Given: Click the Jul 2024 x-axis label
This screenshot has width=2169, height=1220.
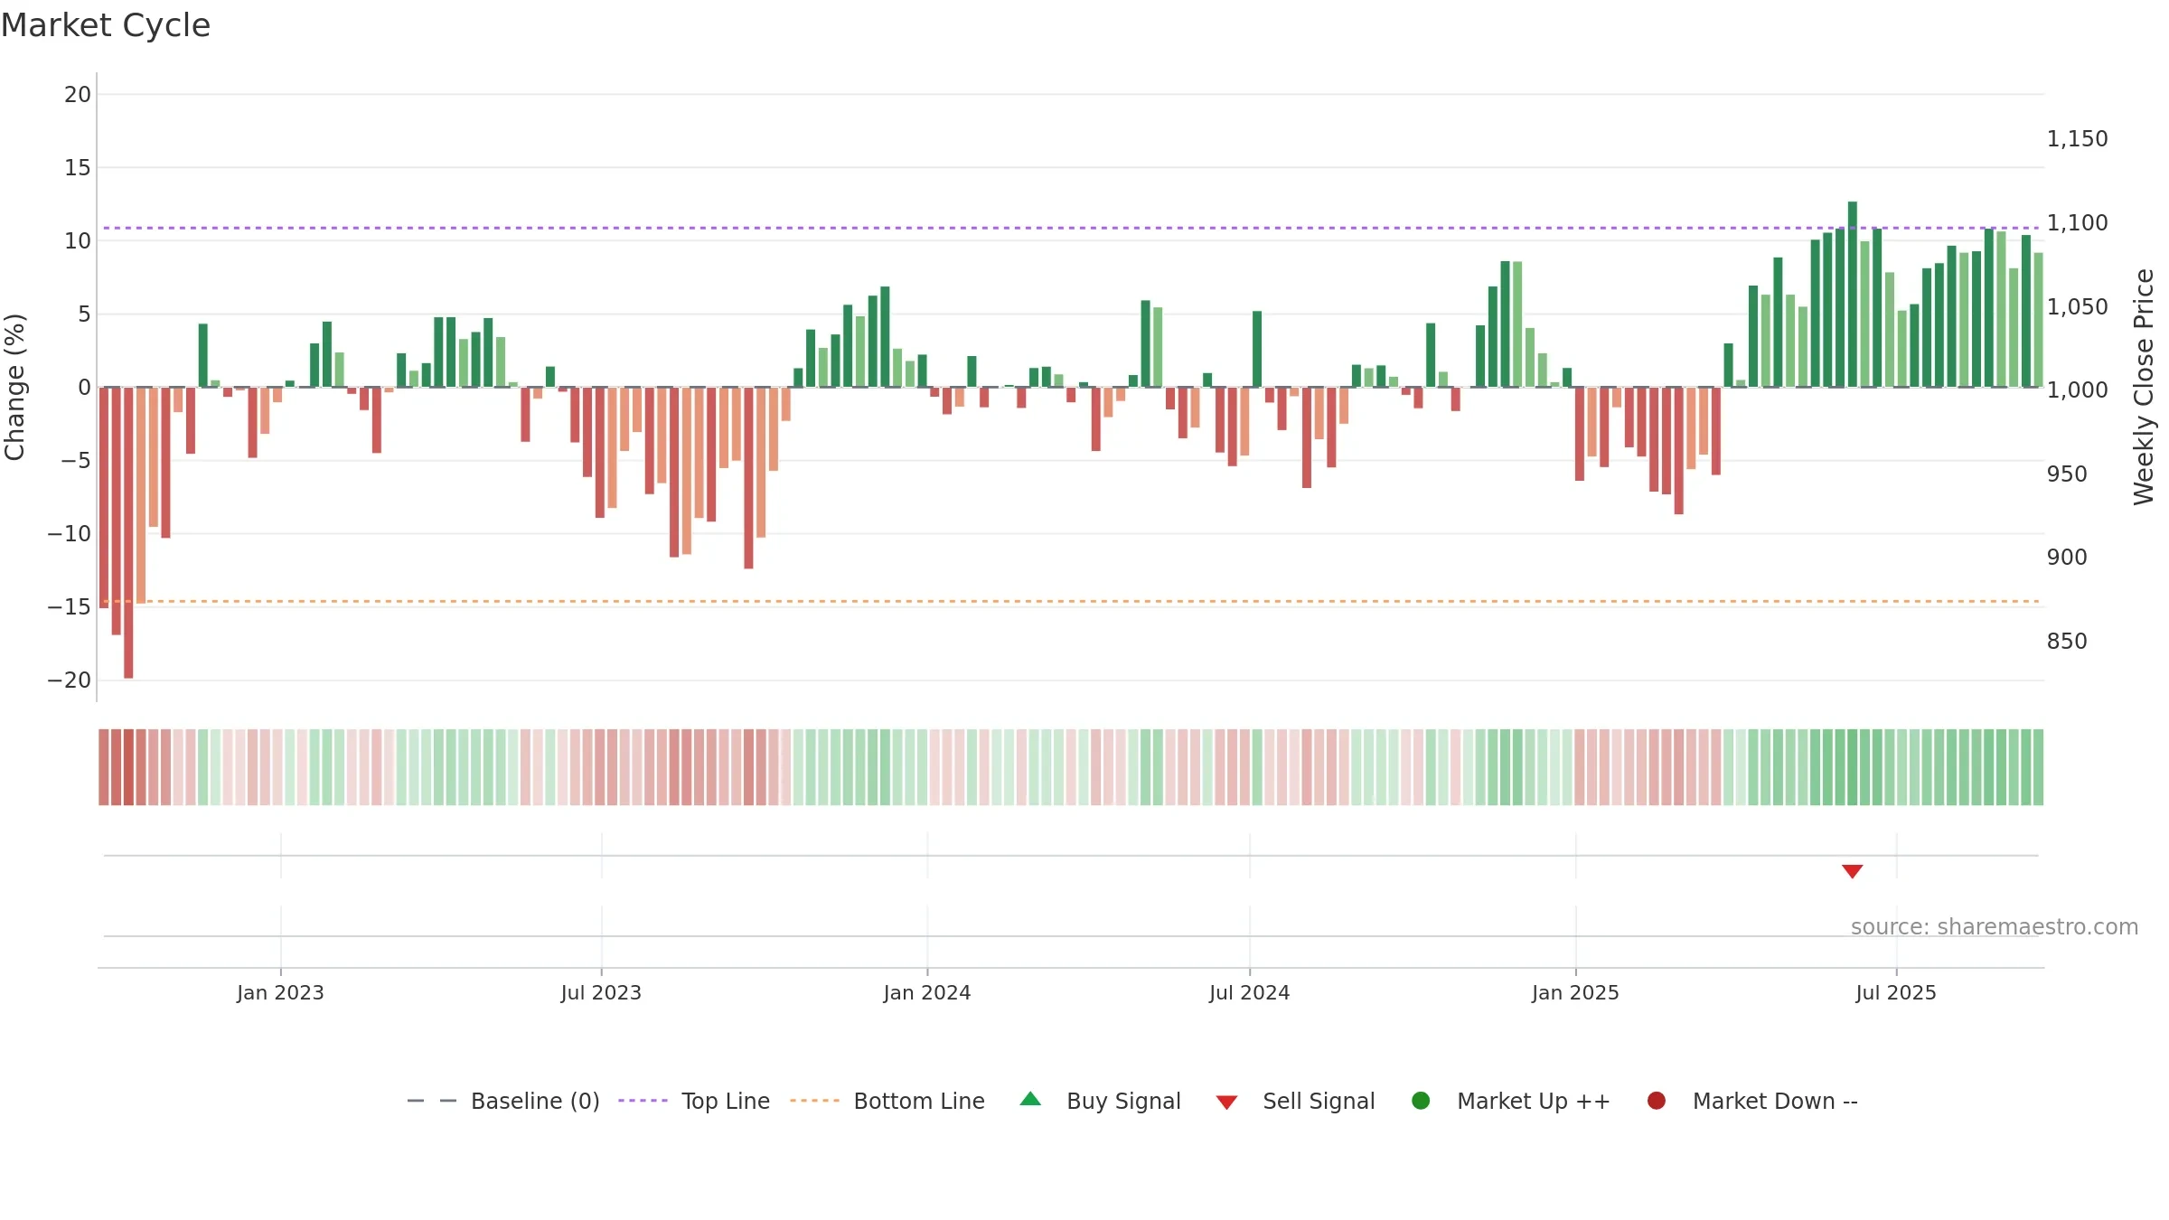Looking at the screenshot, I should [1250, 992].
